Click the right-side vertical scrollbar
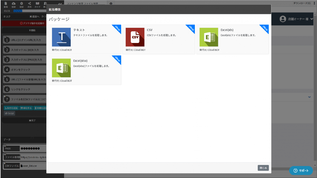Screen dimensions: 317x178 (x=315, y=89)
